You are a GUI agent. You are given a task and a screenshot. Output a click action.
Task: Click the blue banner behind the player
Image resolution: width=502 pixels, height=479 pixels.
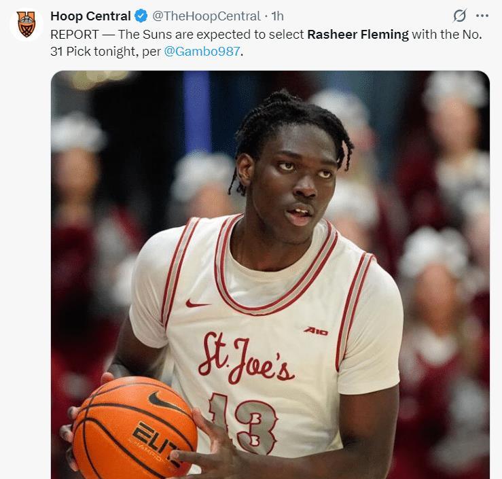(x=196, y=112)
